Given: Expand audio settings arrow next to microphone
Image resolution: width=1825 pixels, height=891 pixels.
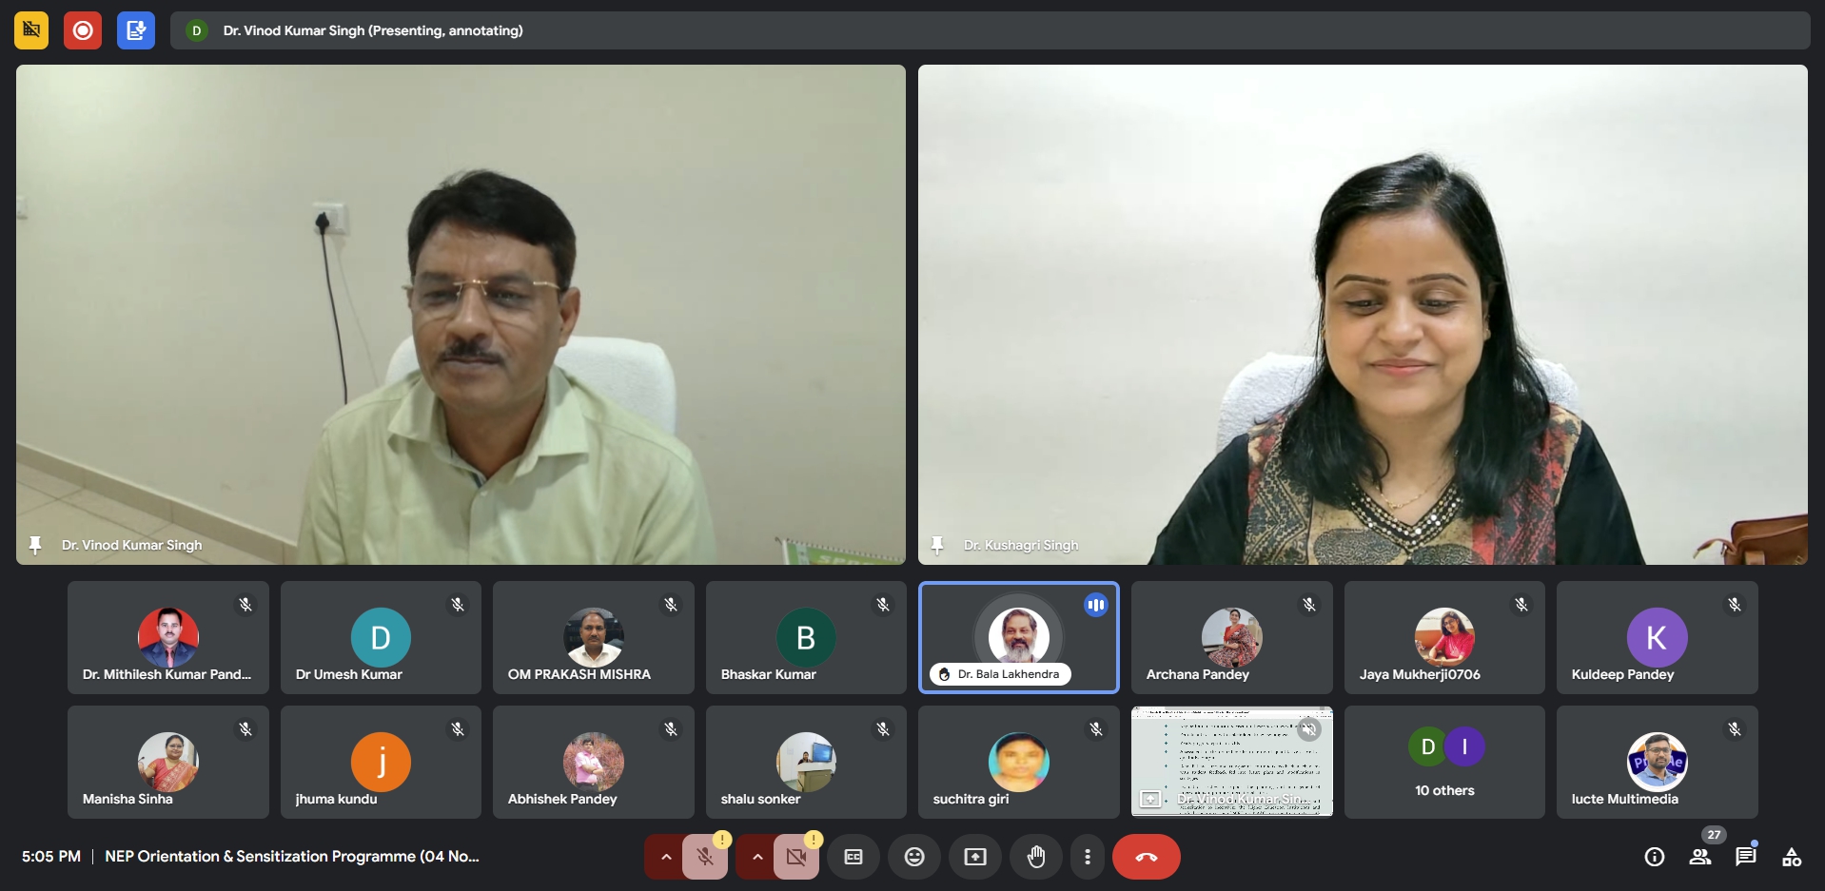Looking at the screenshot, I should click(x=666, y=857).
